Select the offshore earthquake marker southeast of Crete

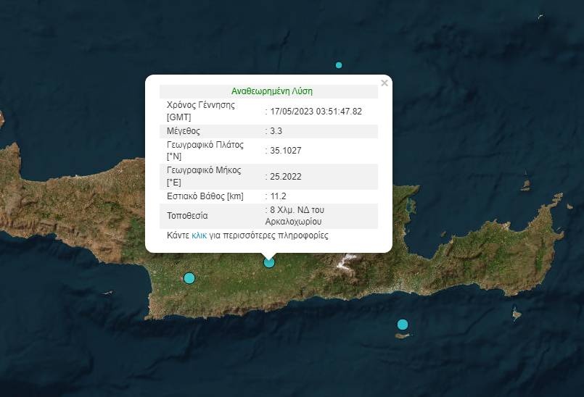pyautogui.click(x=403, y=324)
